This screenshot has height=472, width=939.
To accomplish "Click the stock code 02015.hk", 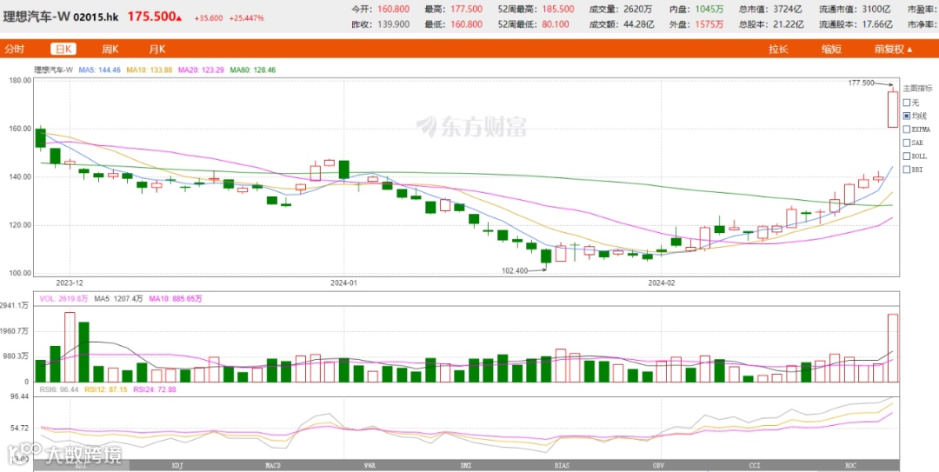I will [96, 17].
